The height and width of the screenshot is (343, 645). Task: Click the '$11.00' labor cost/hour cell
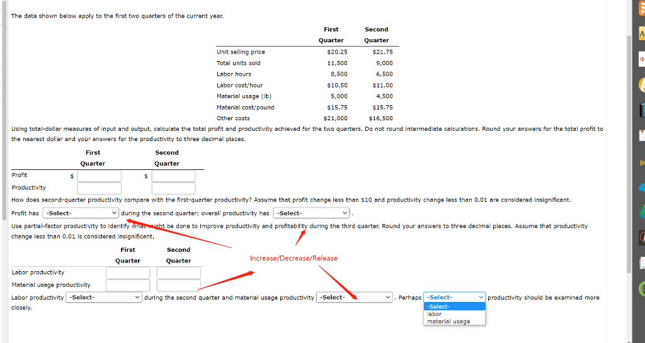(x=382, y=85)
